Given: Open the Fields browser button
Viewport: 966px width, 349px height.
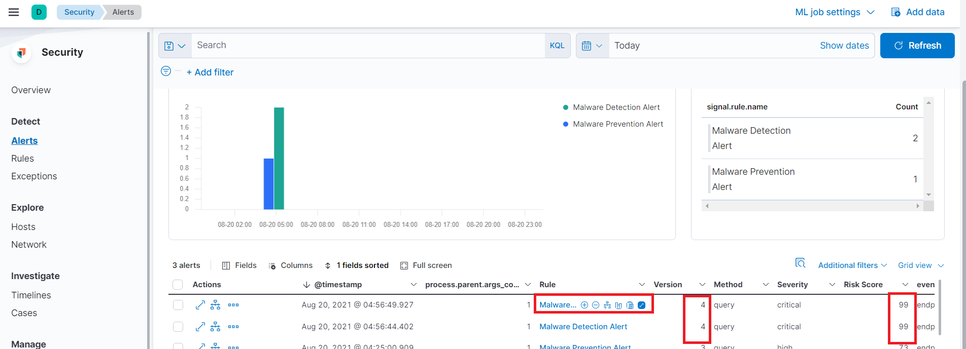Looking at the screenshot, I should point(239,265).
